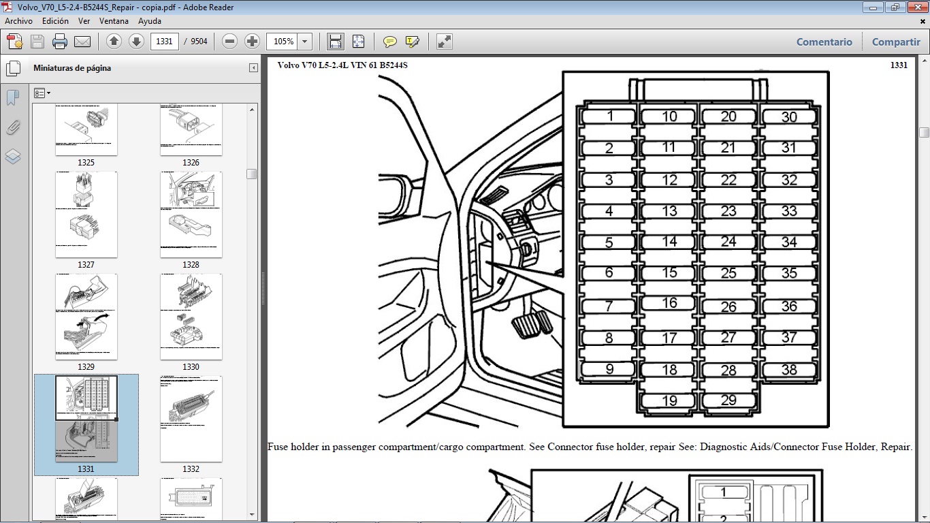This screenshot has width=930, height=523.
Task: Click fuse number 29 in the diagram
Action: [x=728, y=400]
